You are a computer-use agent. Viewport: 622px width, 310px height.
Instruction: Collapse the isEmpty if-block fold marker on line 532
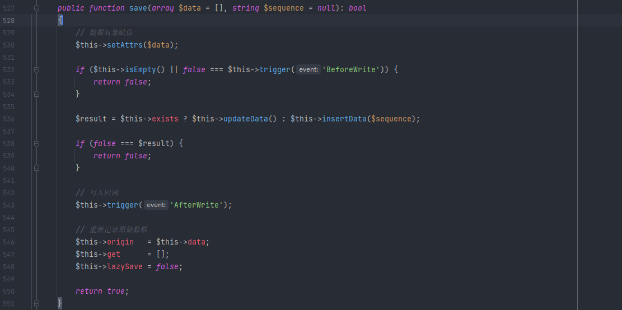point(36,70)
